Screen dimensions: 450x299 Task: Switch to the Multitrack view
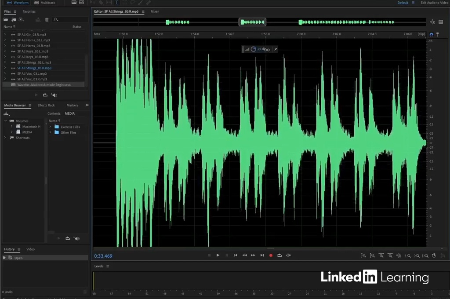(44, 3)
